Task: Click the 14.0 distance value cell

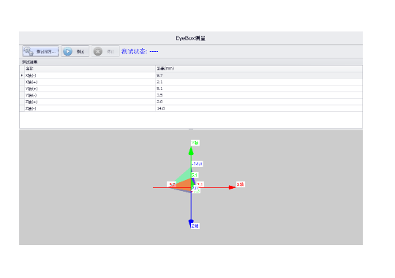Action: (259, 108)
